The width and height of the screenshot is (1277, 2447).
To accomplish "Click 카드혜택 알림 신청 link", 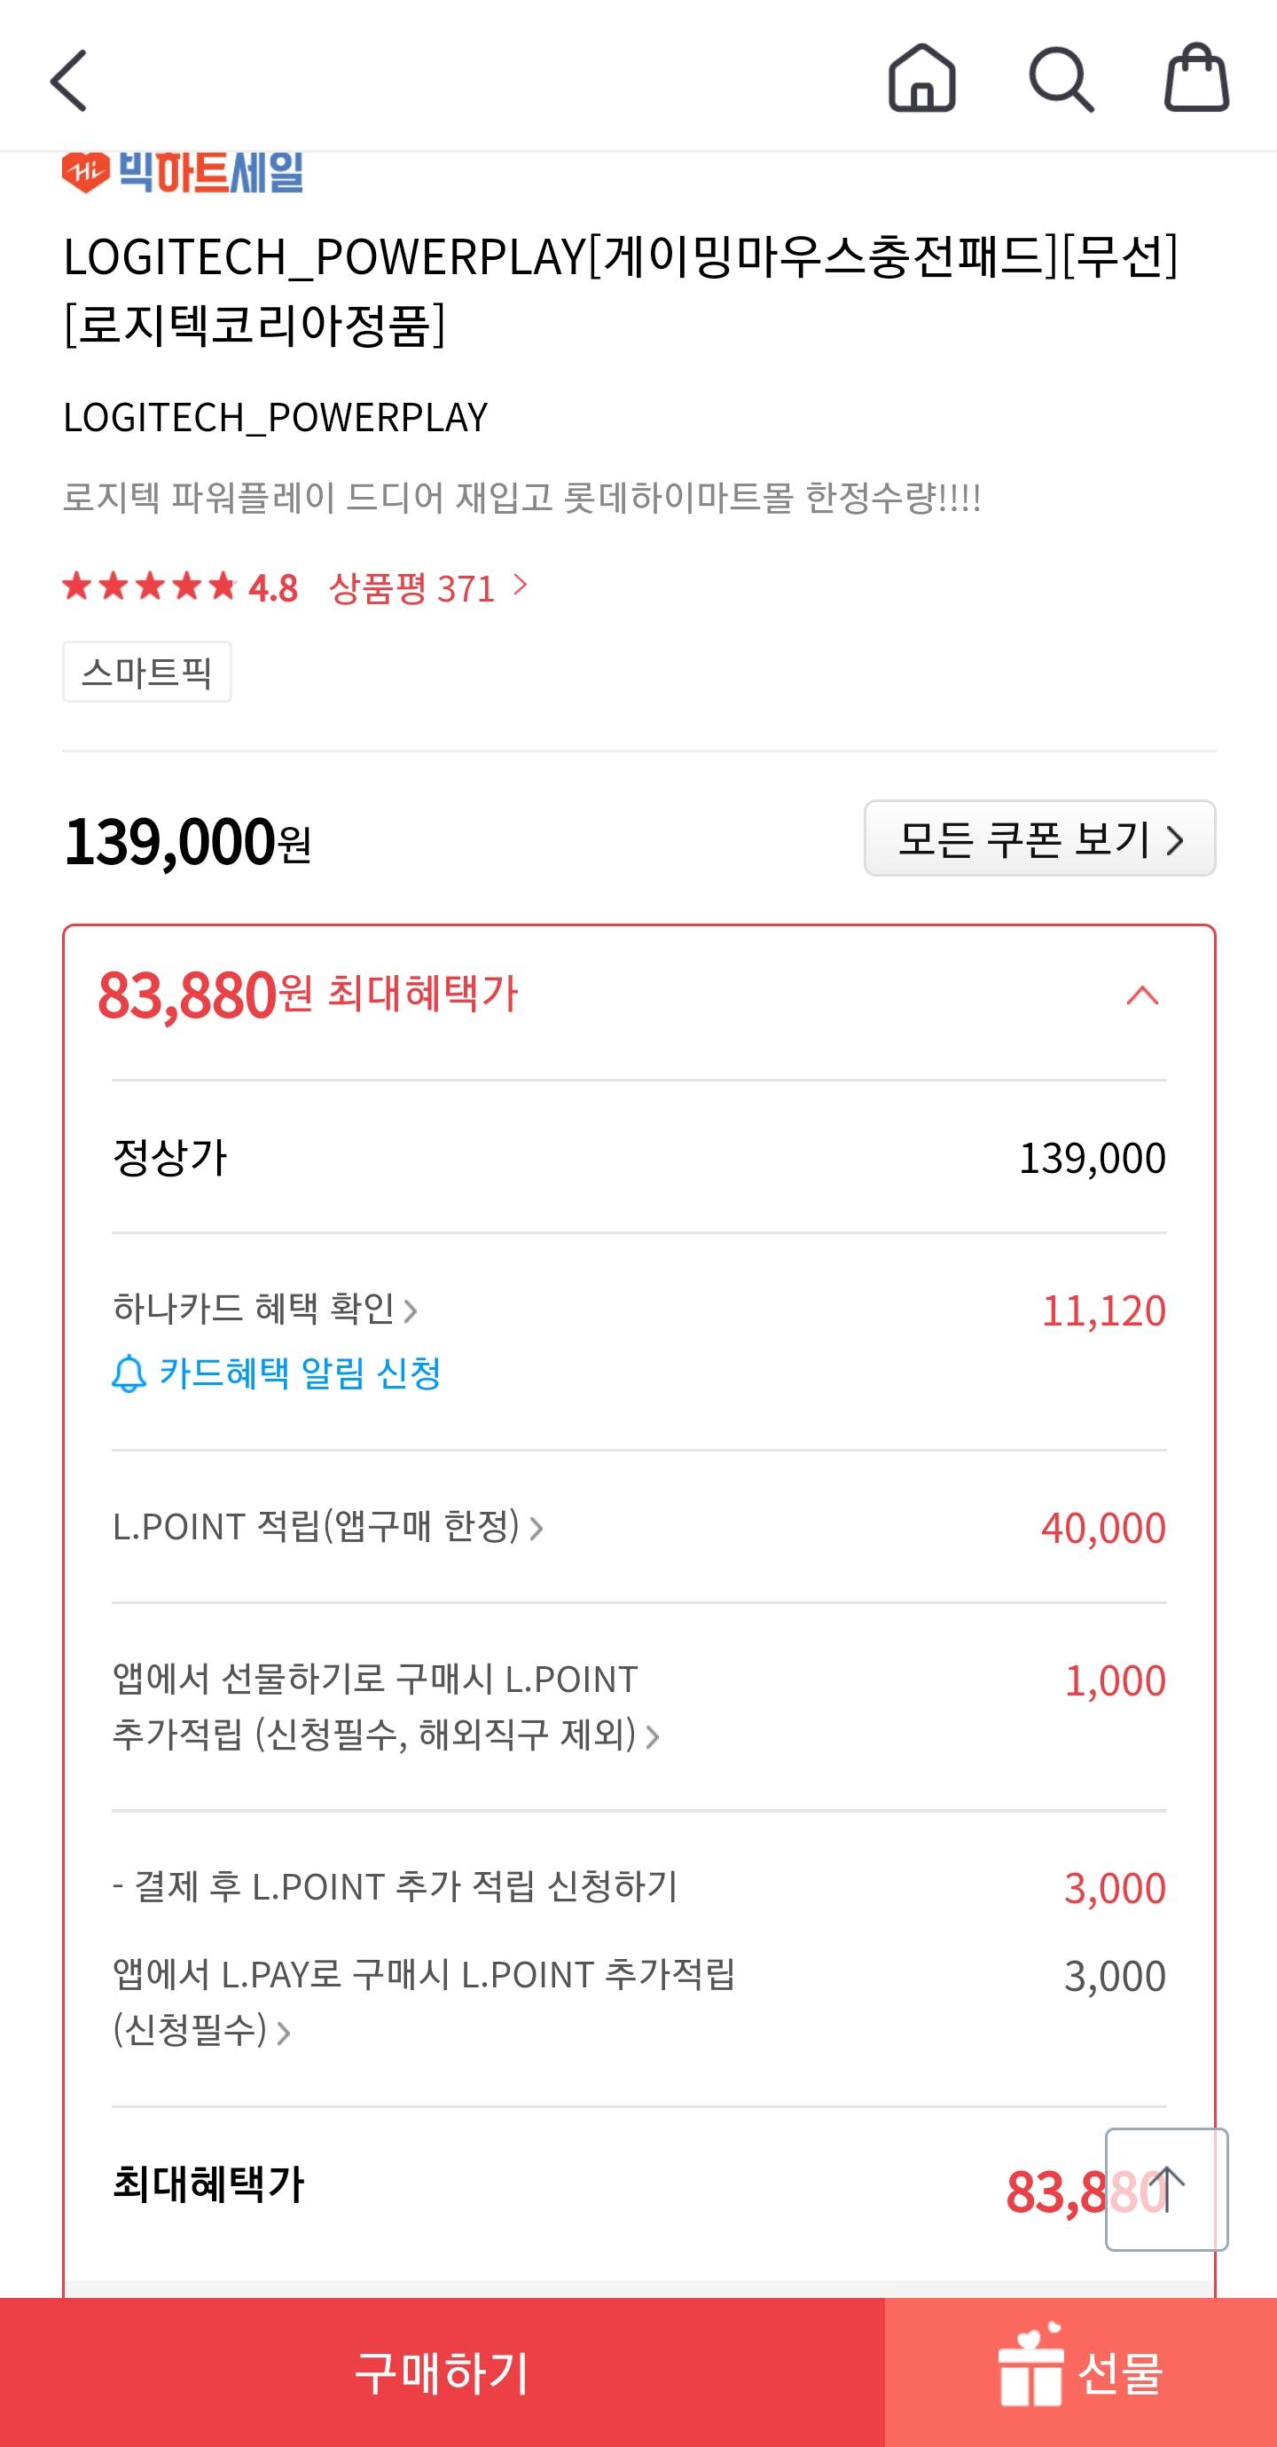I will 299,1373.
